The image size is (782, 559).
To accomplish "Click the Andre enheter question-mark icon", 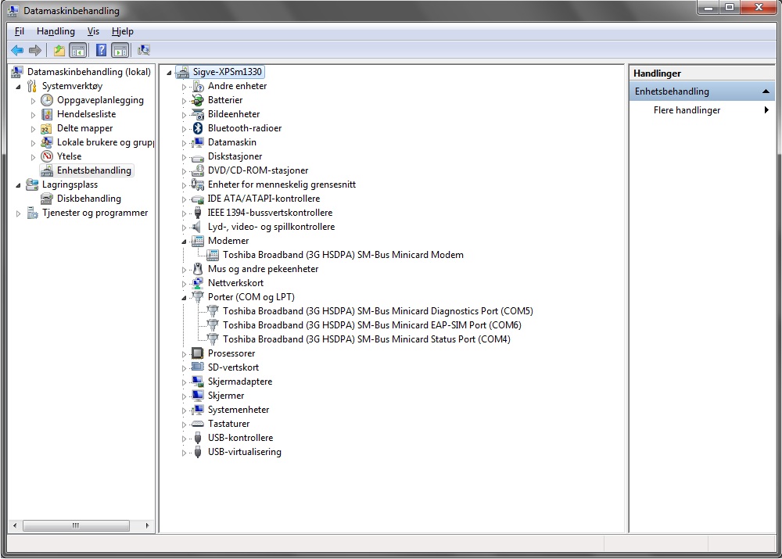I will pos(198,86).
